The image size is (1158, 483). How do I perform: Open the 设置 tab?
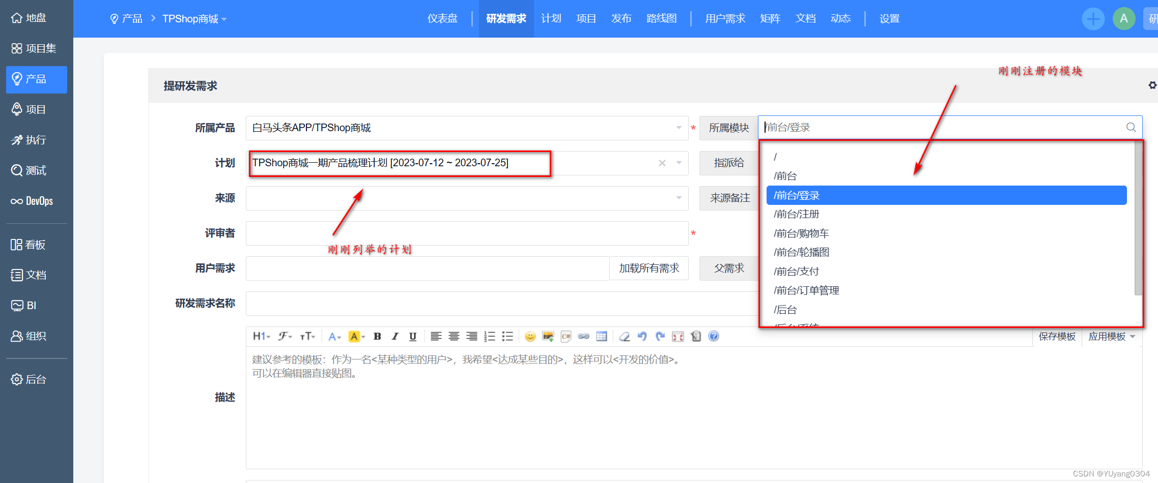889,19
